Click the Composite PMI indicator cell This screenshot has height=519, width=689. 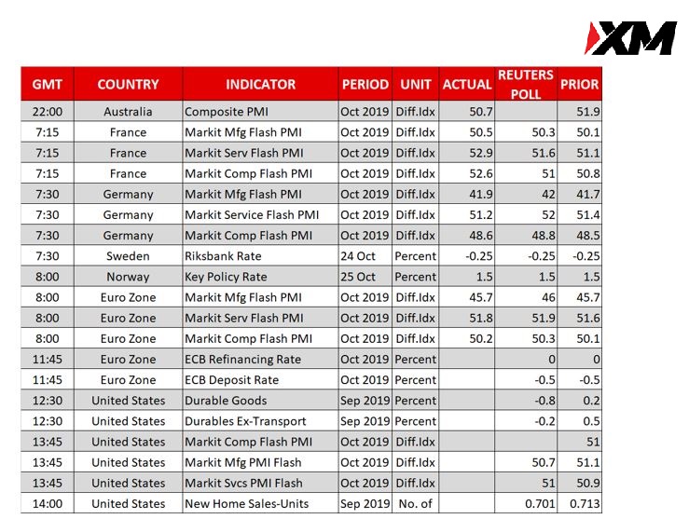pos(260,112)
